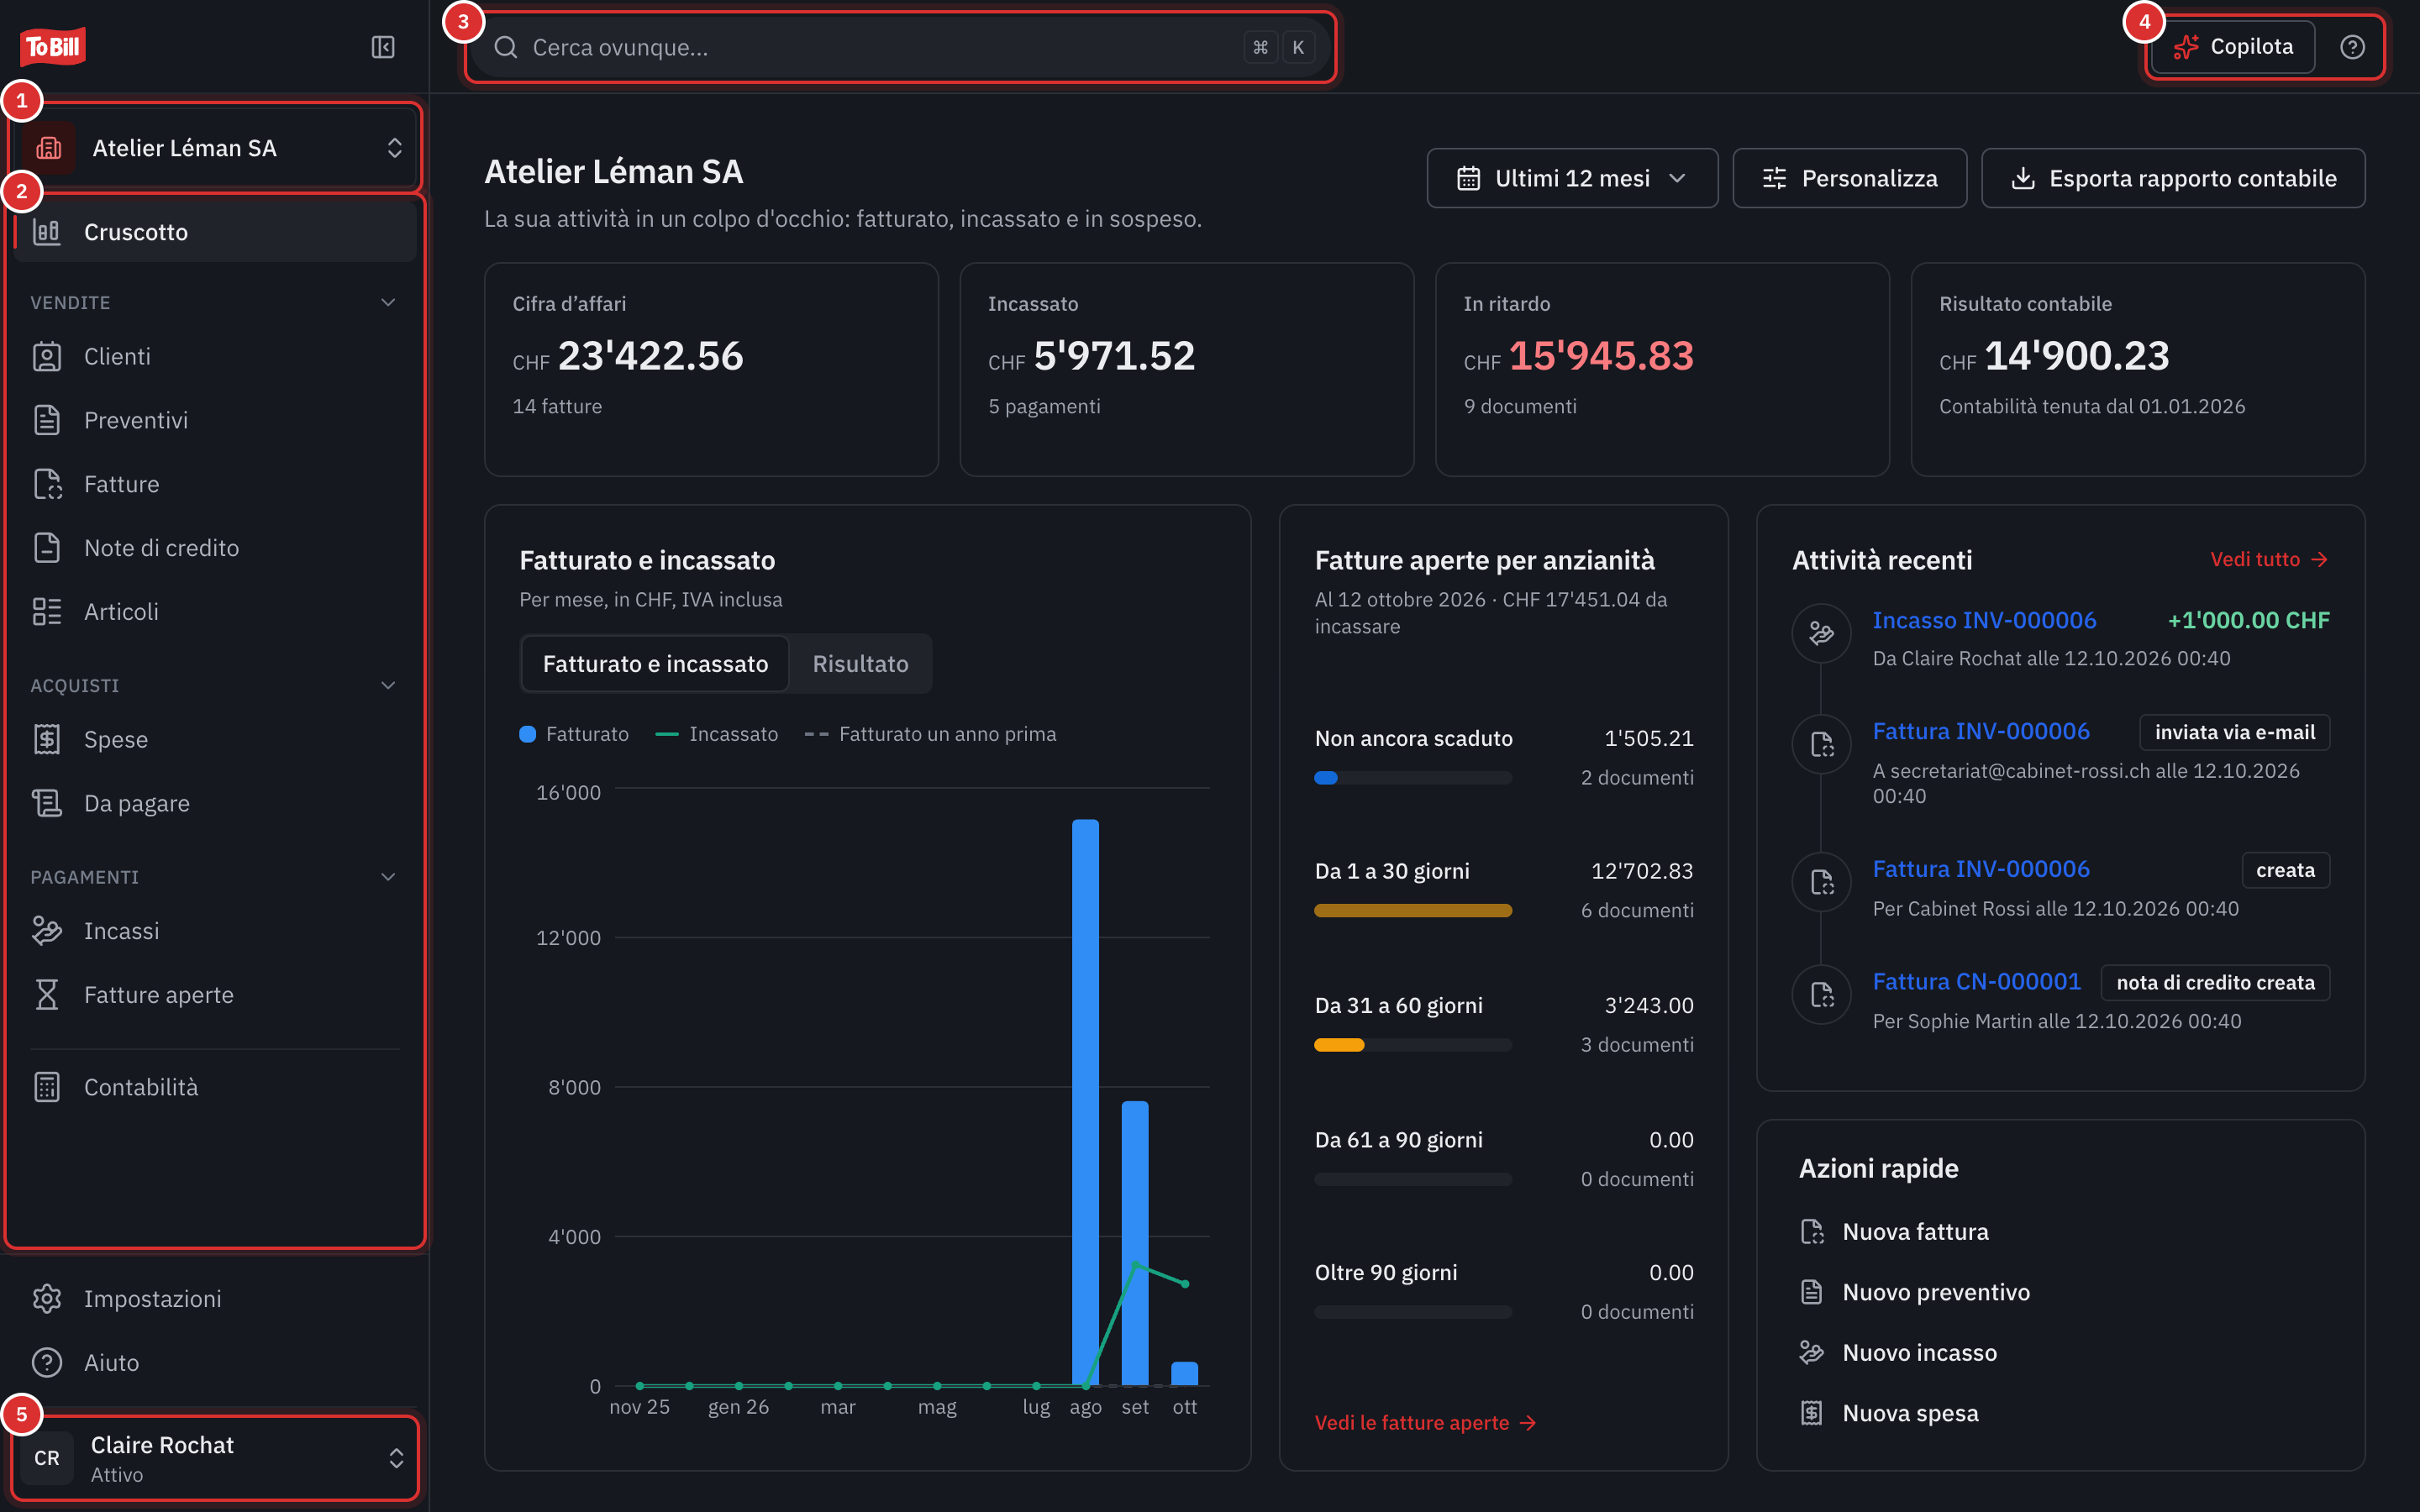Collapse the sidebar with the panel icon
The width and height of the screenshot is (2420, 1512).
[383, 47]
